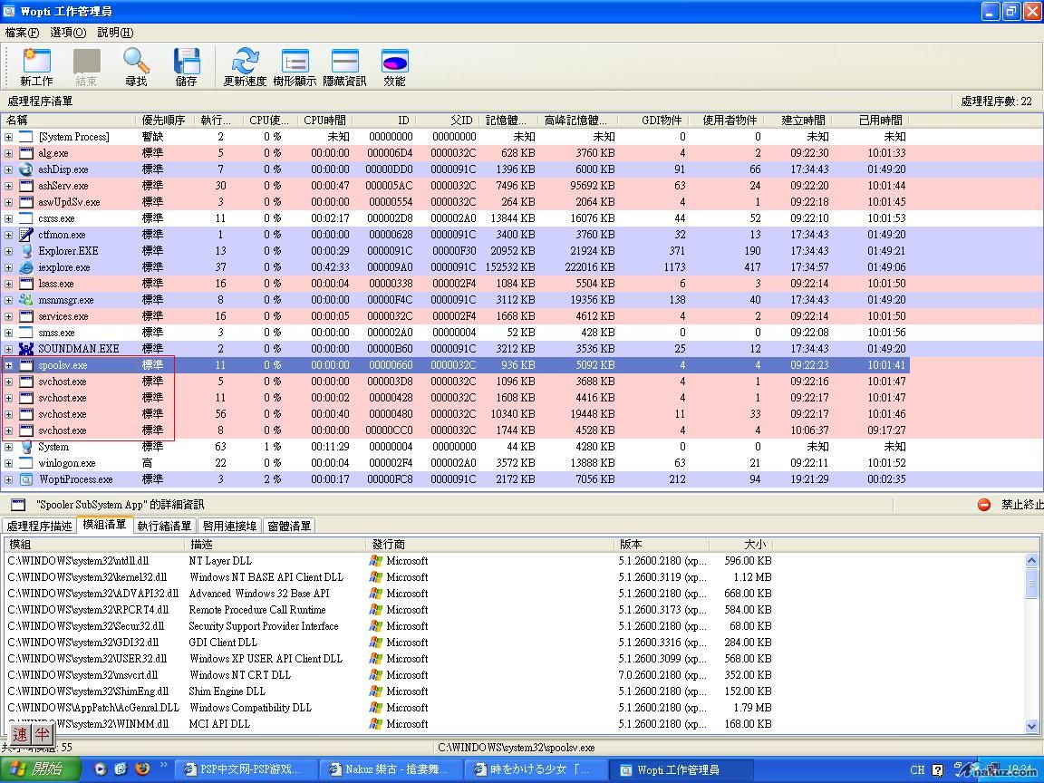Open the 檔案(F) menu

22,32
